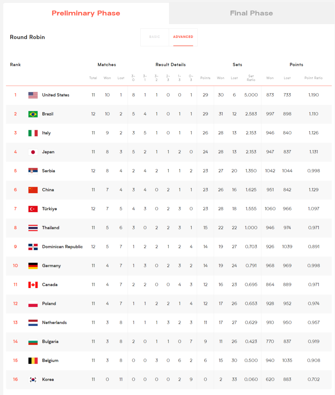Open the China team name link
Viewport: 335px width, 395px height.
(48, 190)
